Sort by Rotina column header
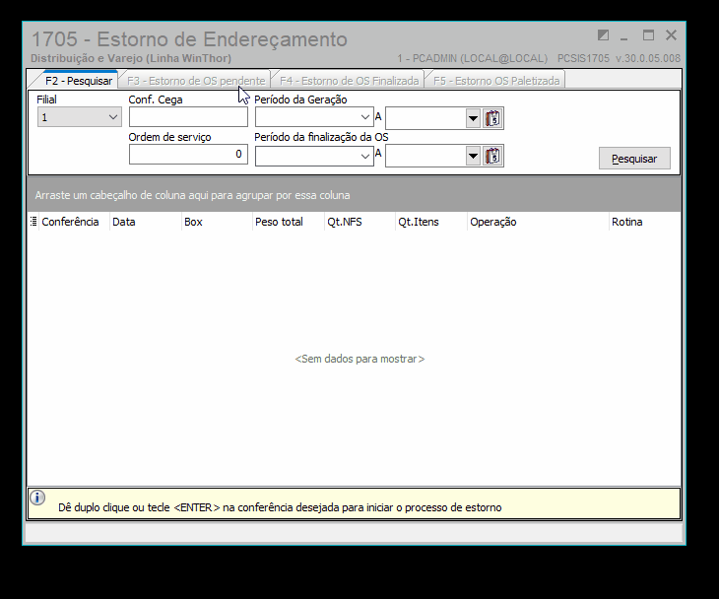 (x=645, y=222)
